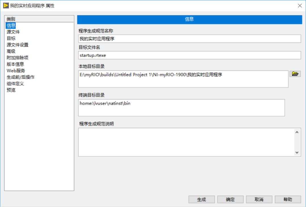The width and height of the screenshot is (306, 207).
Task: Open folder browser for 本地目标目录
Action: click(295, 74)
